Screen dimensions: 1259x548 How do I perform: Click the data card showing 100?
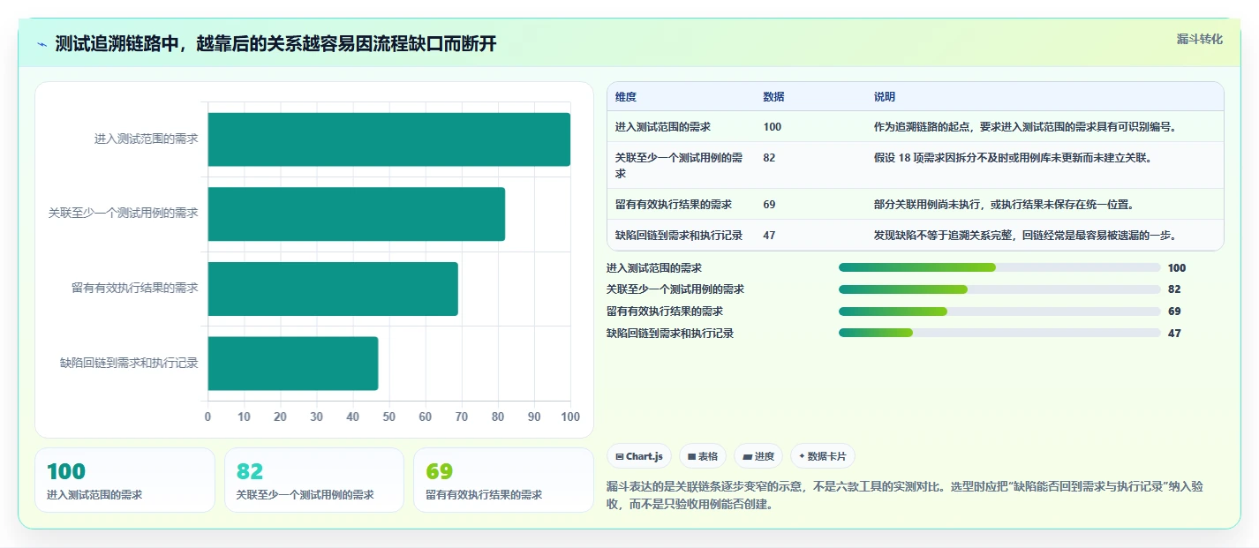[x=124, y=480]
